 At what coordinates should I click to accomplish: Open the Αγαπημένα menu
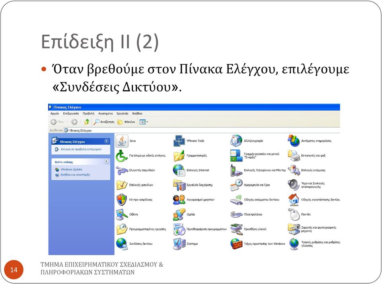pyautogui.click(x=105, y=113)
